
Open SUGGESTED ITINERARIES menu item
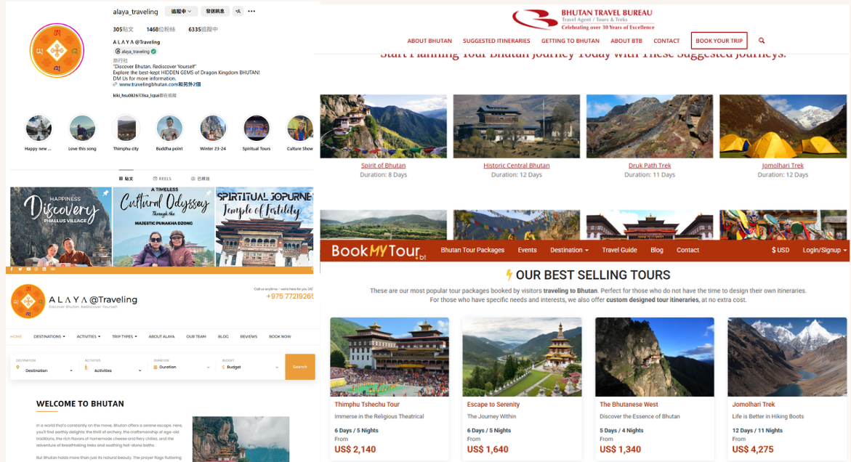496,41
